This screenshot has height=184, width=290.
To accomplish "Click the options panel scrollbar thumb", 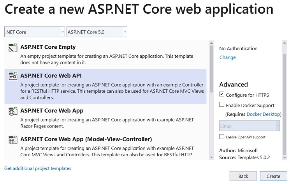I will tap(285, 104).
